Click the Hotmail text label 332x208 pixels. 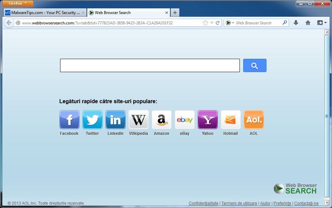pos(230,134)
